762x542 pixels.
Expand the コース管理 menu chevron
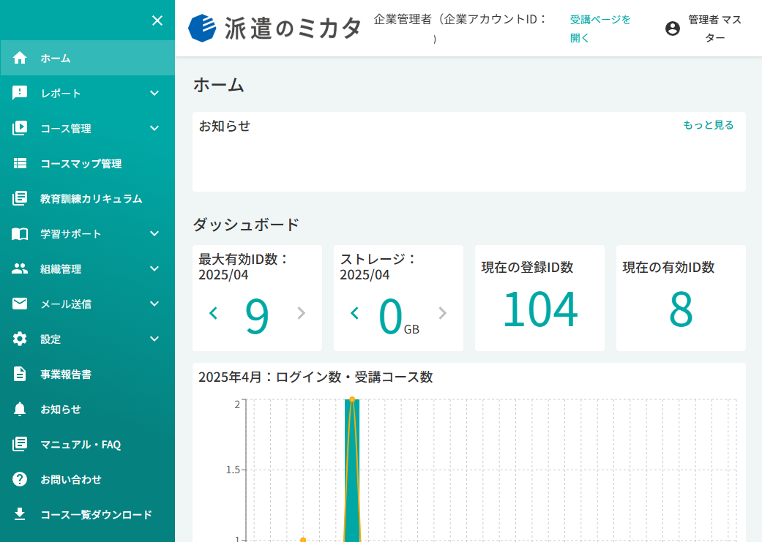pos(154,128)
